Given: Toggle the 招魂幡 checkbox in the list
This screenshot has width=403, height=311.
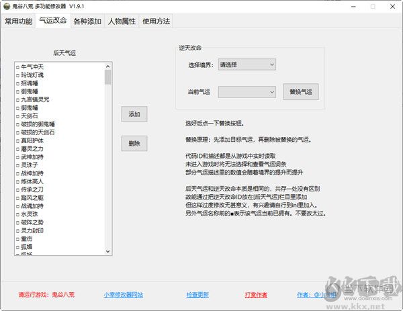Looking at the screenshot, I should (19, 83).
